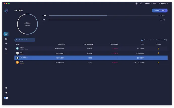Click the KMD coin logo

click(x=17, y=48)
